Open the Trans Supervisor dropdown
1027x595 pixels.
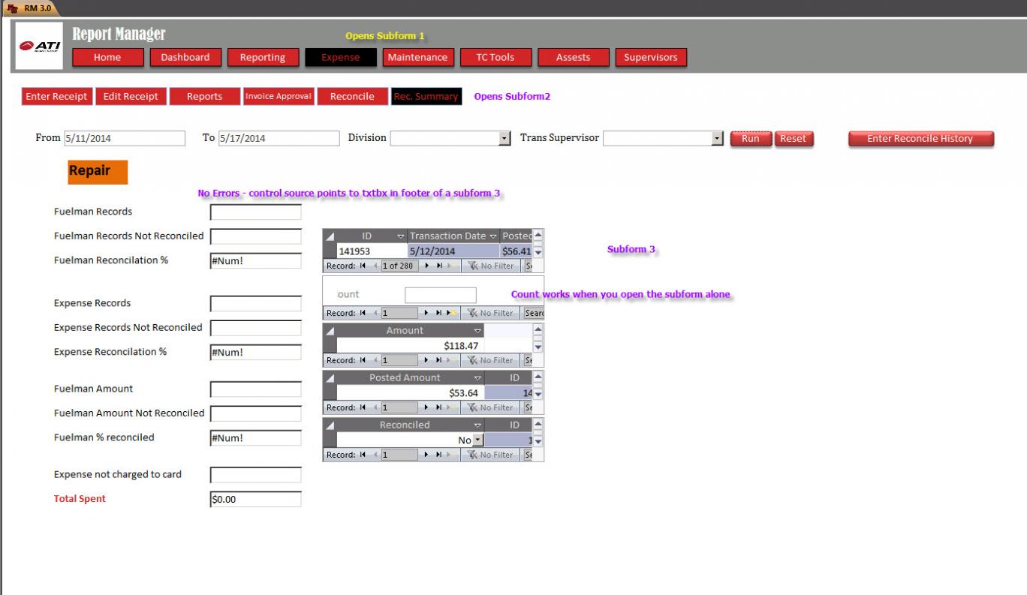click(717, 139)
